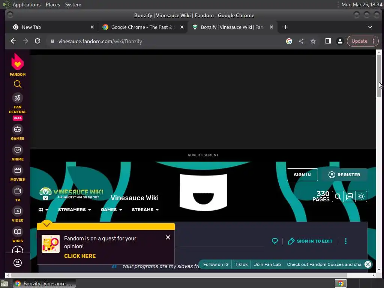Image resolution: width=384 pixels, height=288 pixels.
Task: Open new tab with plus button
Action: (x=285, y=27)
